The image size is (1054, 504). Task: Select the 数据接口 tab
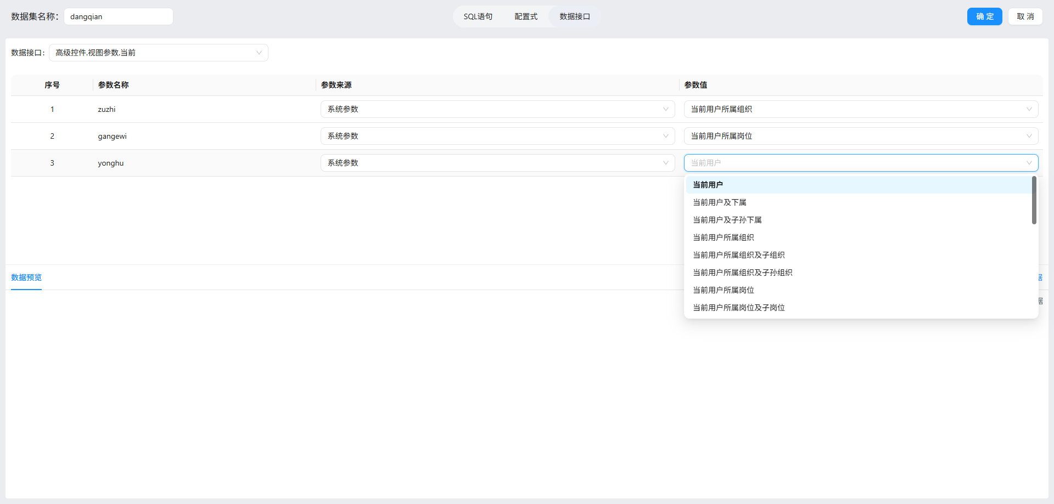(x=575, y=16)
